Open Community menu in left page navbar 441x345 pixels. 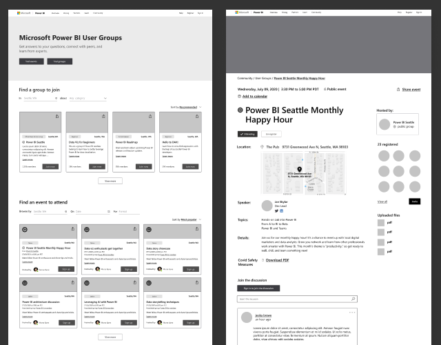coord(98,12)
